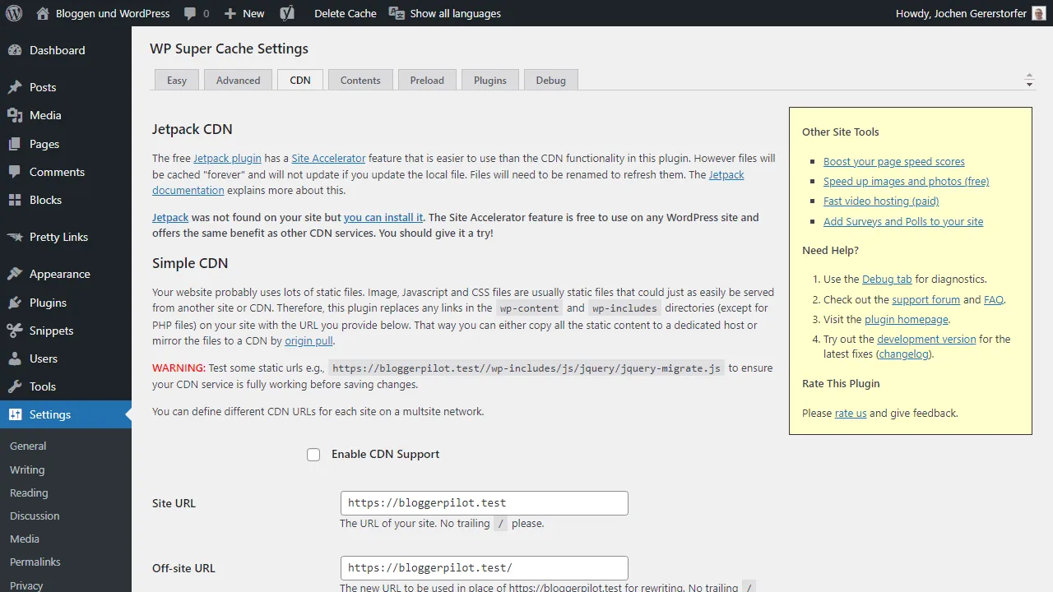Open the Yoast SEO icon in admin bar
Image resolution: width=1053 pixels, height=592 pixels.
(287, 13)
